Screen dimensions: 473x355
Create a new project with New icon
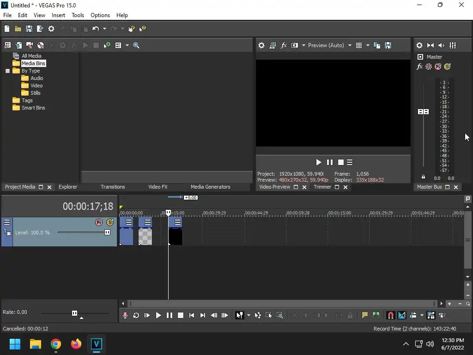pos(7,29)
